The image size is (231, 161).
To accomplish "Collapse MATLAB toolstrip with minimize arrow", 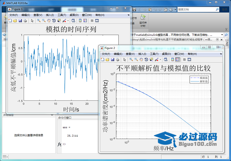I will pyautogui.click(x=226, y=29).
